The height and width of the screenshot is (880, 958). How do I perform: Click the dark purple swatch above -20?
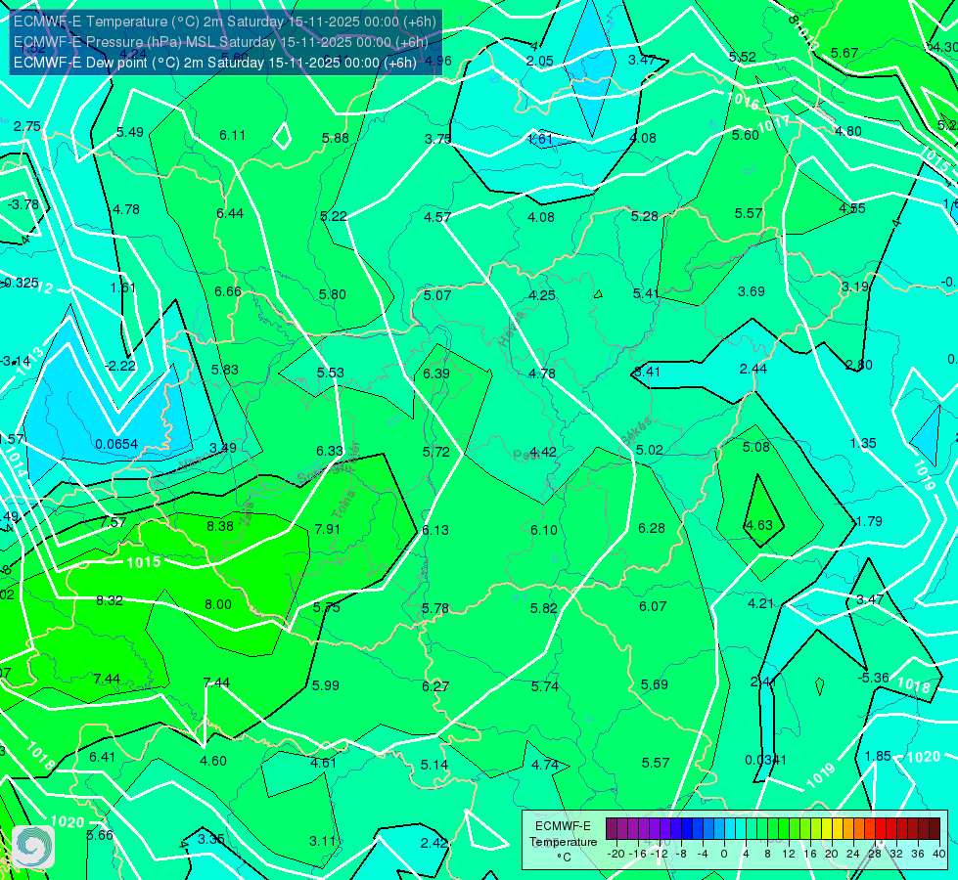tap(612, 829)
